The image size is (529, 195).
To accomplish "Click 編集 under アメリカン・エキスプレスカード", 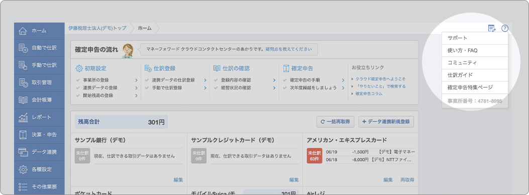I will [388, 180].
